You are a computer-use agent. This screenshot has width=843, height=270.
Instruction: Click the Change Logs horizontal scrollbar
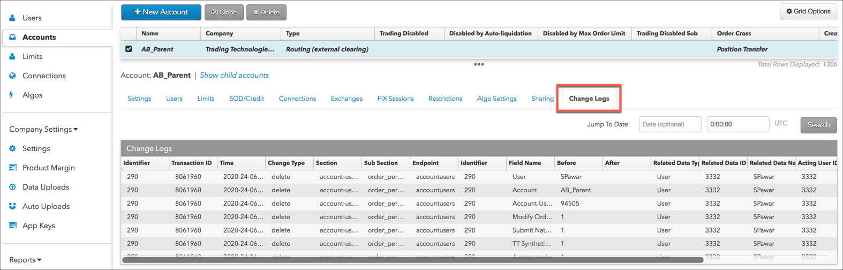[x=412, y=260]
